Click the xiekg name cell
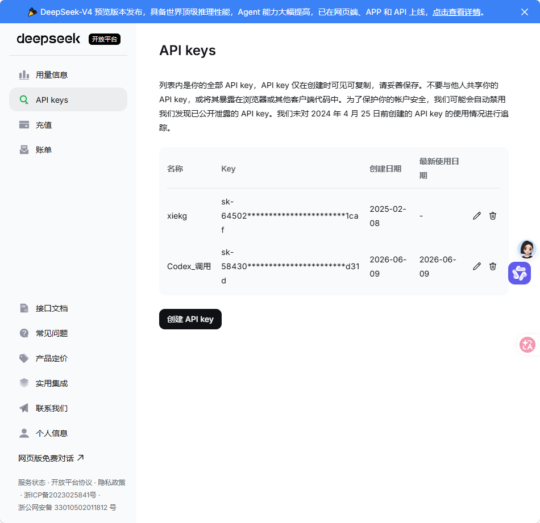The height and width of the screenshot is (523, 540). pos(177,216)
